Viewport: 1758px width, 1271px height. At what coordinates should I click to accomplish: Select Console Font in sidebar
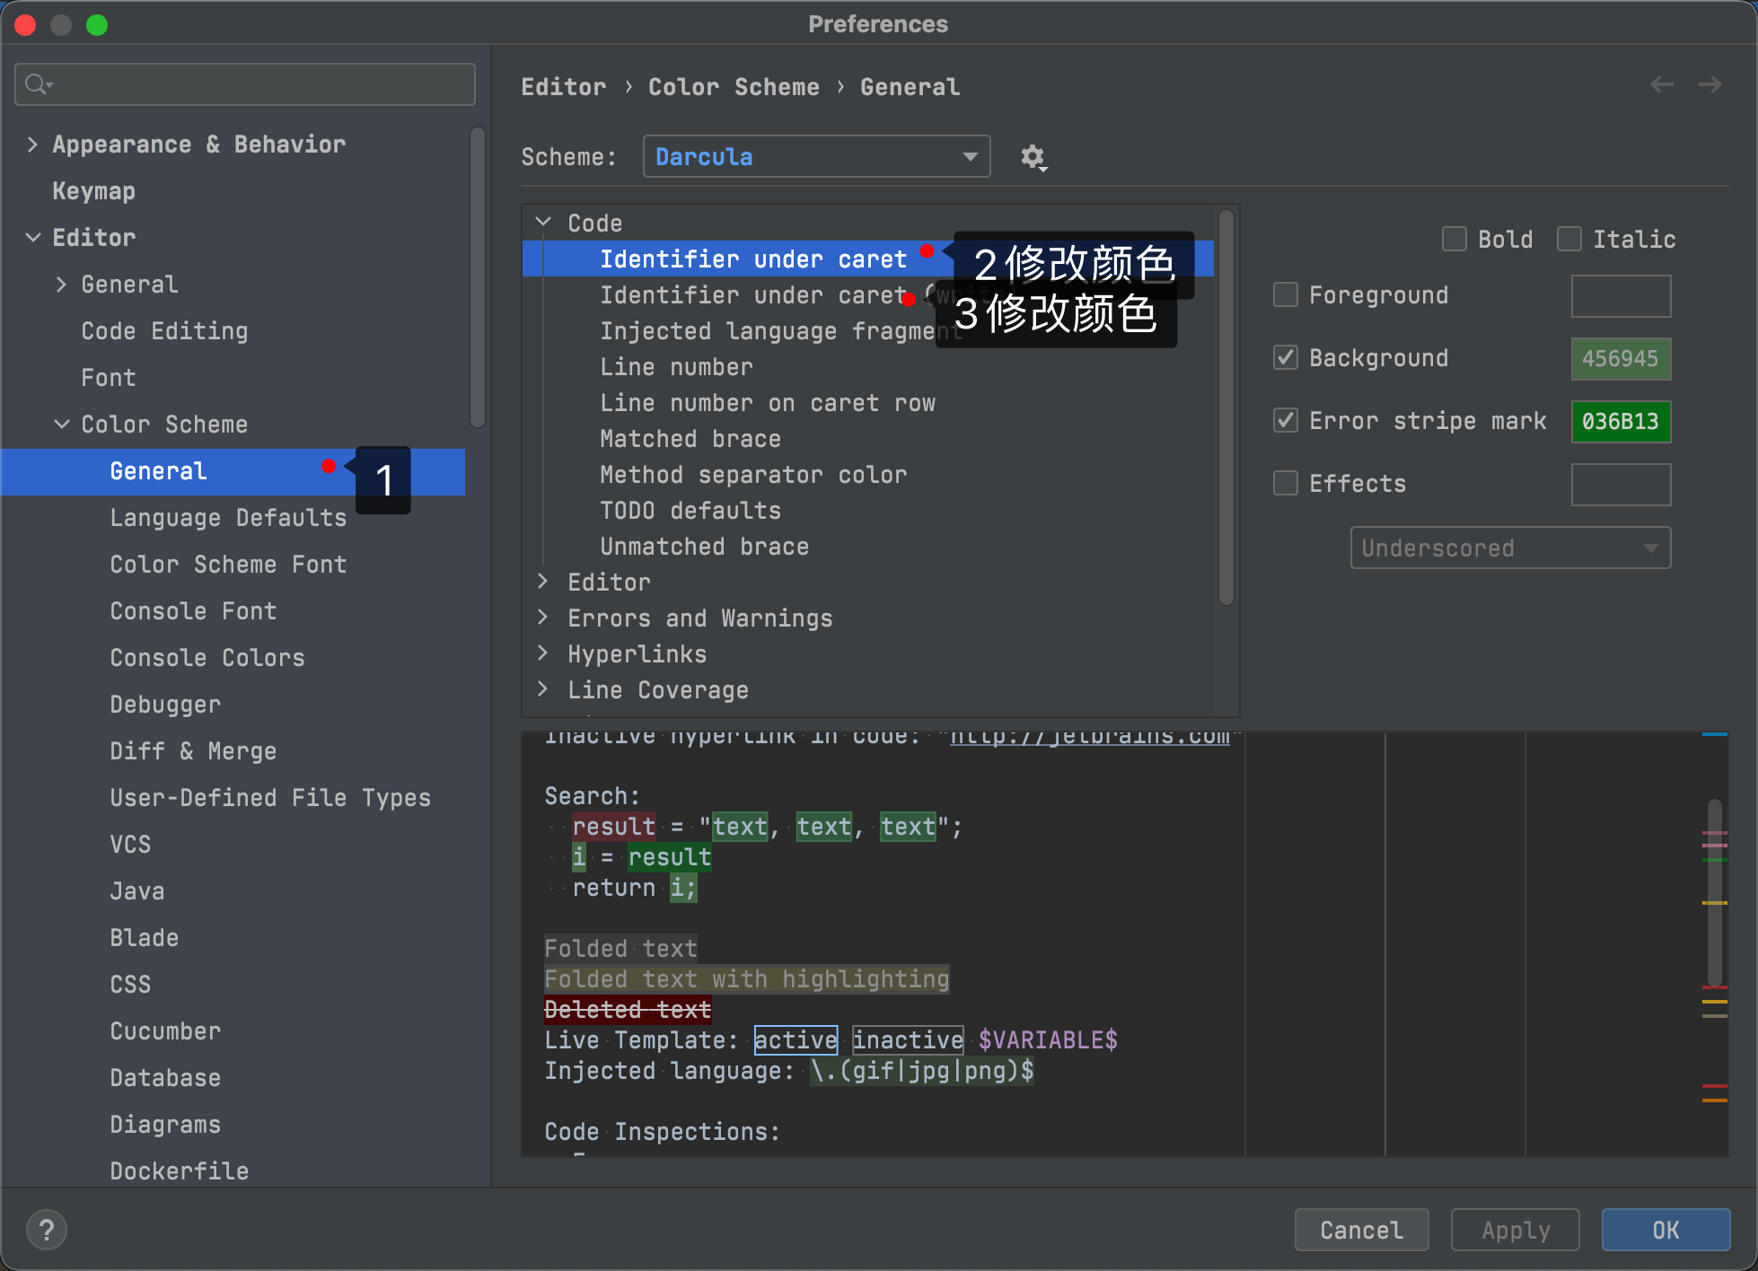coord(193,611)
